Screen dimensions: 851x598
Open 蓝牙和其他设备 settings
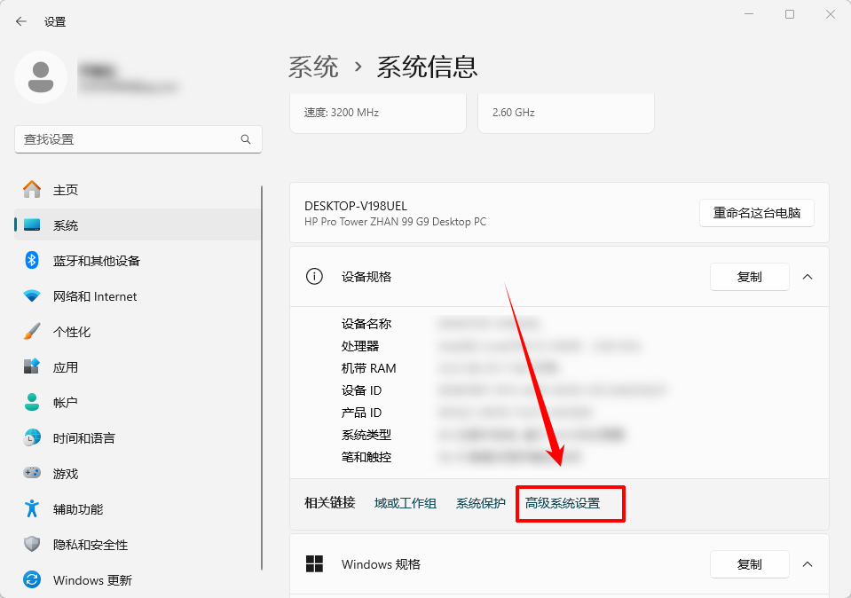pyautogui.click(x=138, y=261)
